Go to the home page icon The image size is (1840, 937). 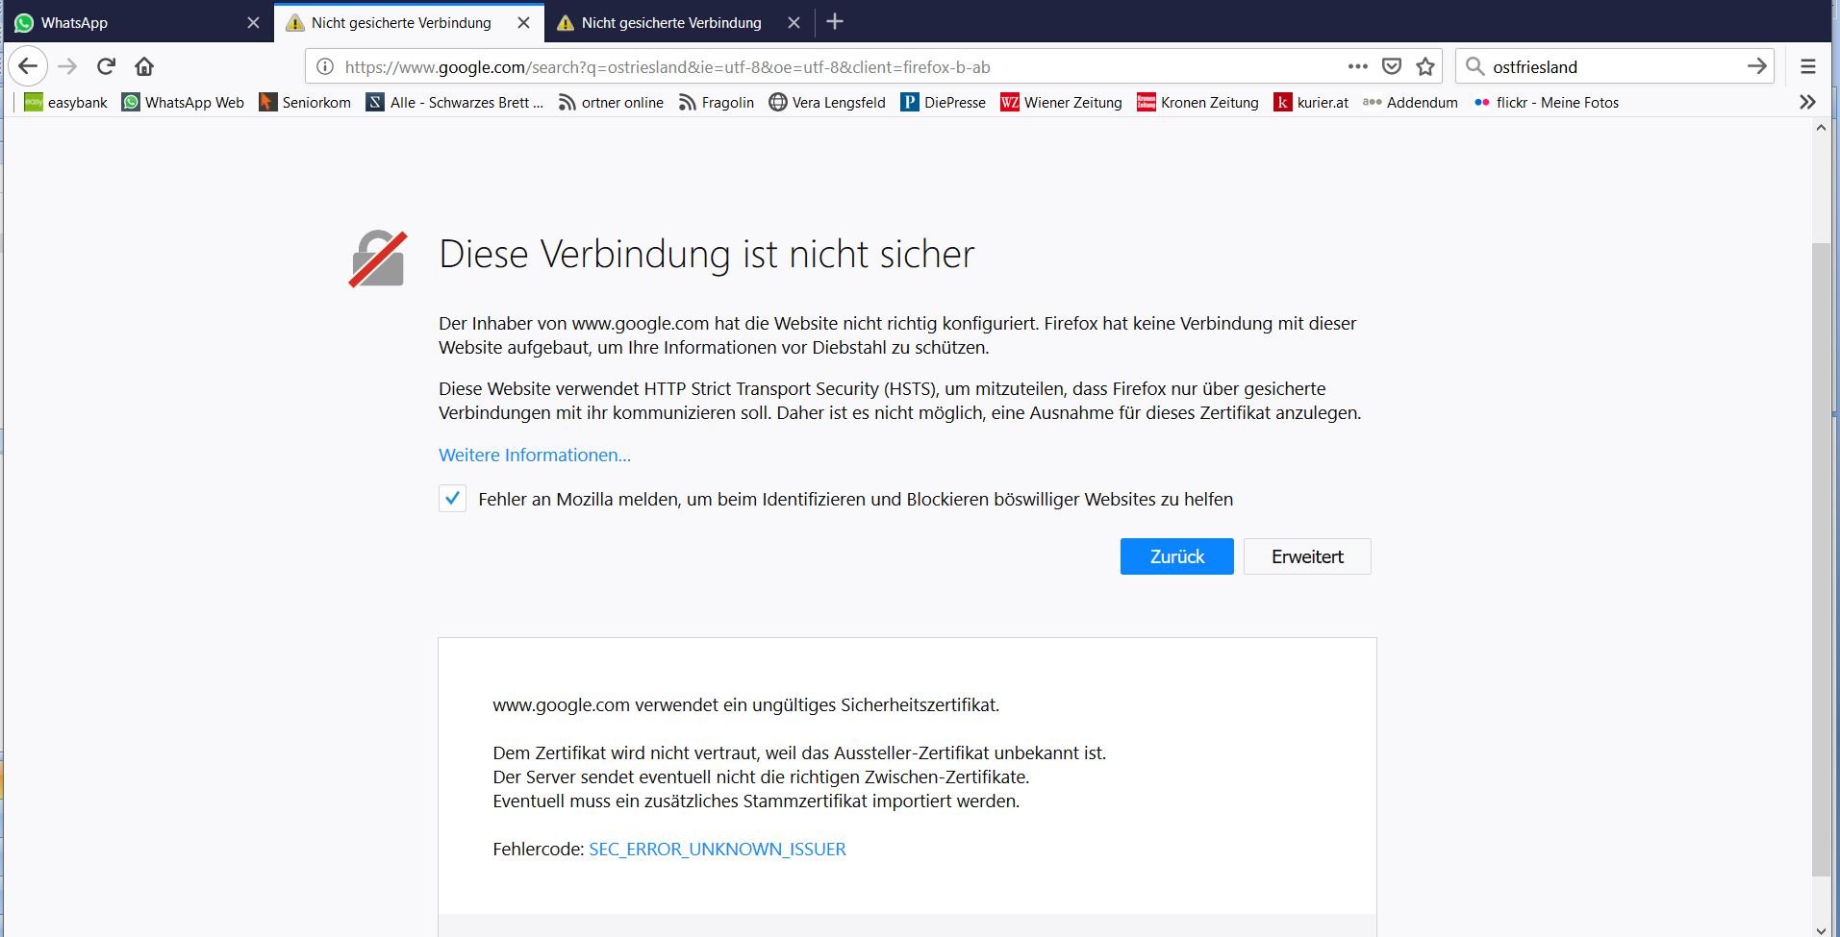point(144,66)
